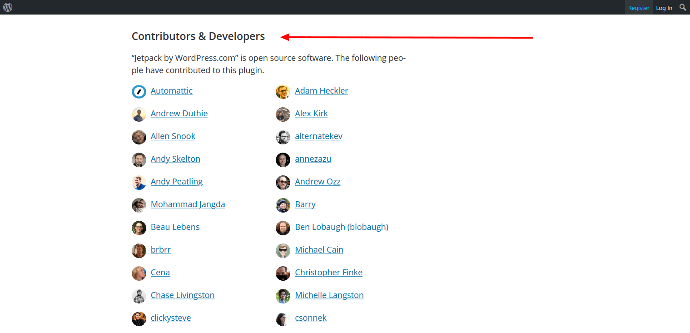The width and height of the screenshot is (690, 333).
Task: Click annezazu's avatar
Action: pos(283,159)
